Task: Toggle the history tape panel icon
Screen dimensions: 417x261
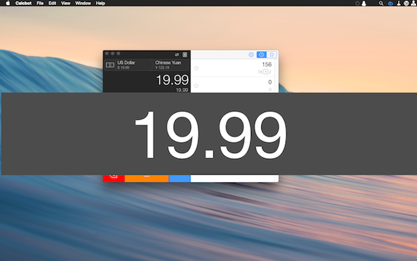Action: point(185,54)
